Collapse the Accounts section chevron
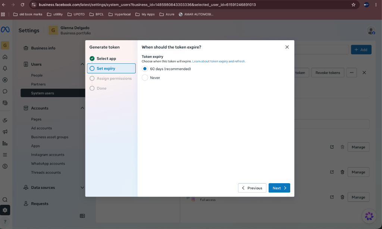Viewport: 382px width, 229px height. click(x=82, y=108)
